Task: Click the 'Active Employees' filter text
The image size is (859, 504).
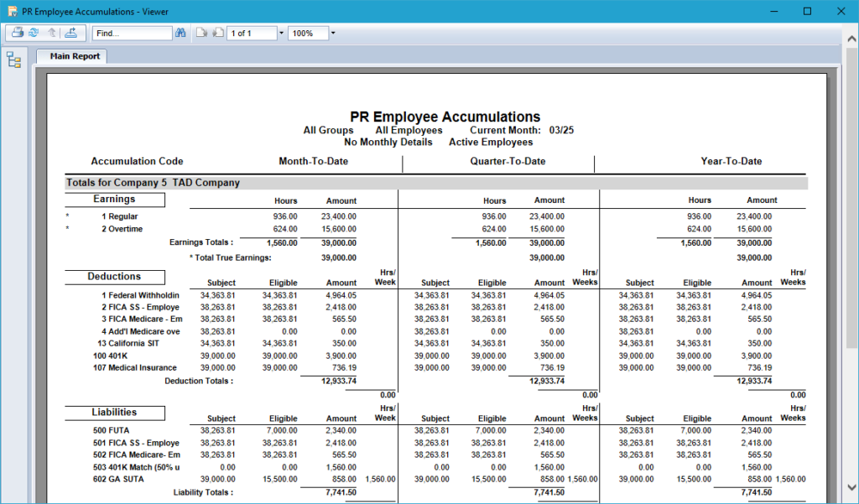Action: click(x=491, y=143)
